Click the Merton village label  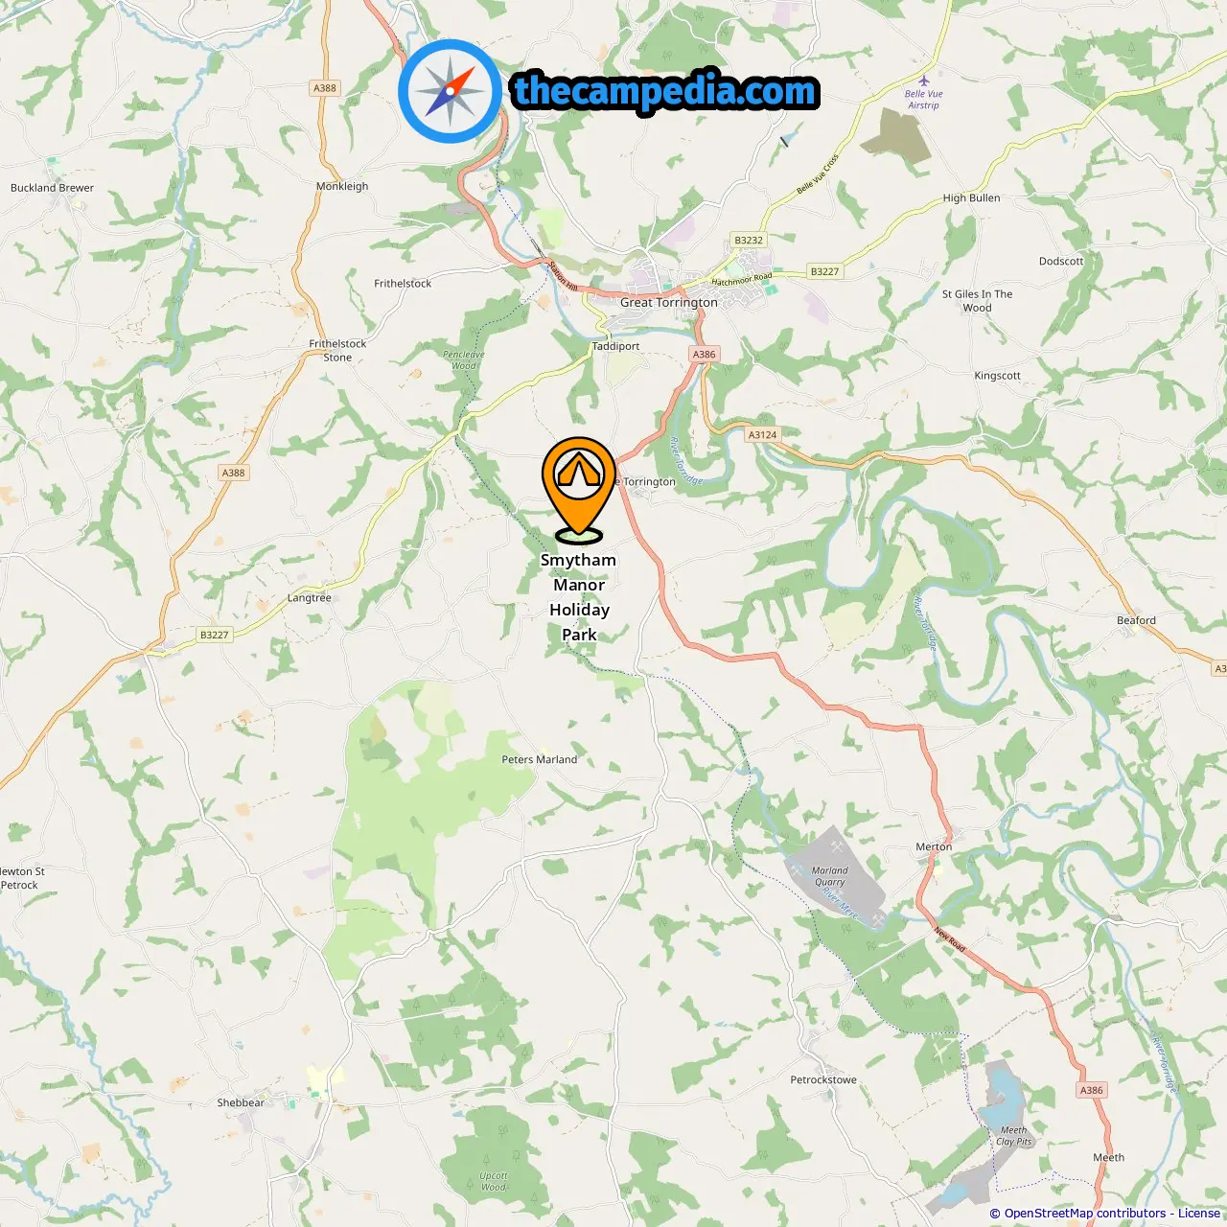point(934,846)
